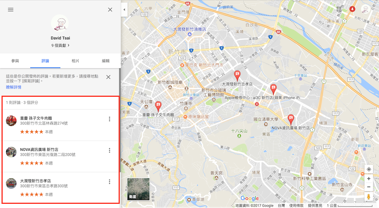The width and height of the screenshot is (379, 208).
Task: Open the Google apps grid icon
Action: pyautogui.click(x=339, y=9)
